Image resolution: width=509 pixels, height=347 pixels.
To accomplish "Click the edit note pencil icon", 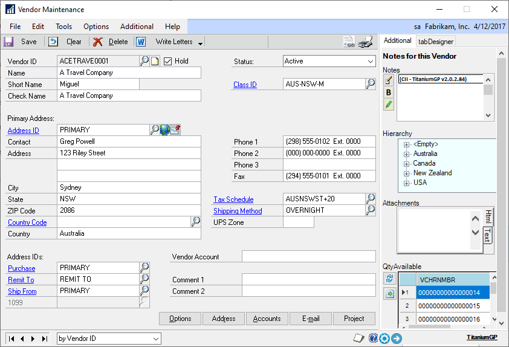I will [x=389, y=80].
